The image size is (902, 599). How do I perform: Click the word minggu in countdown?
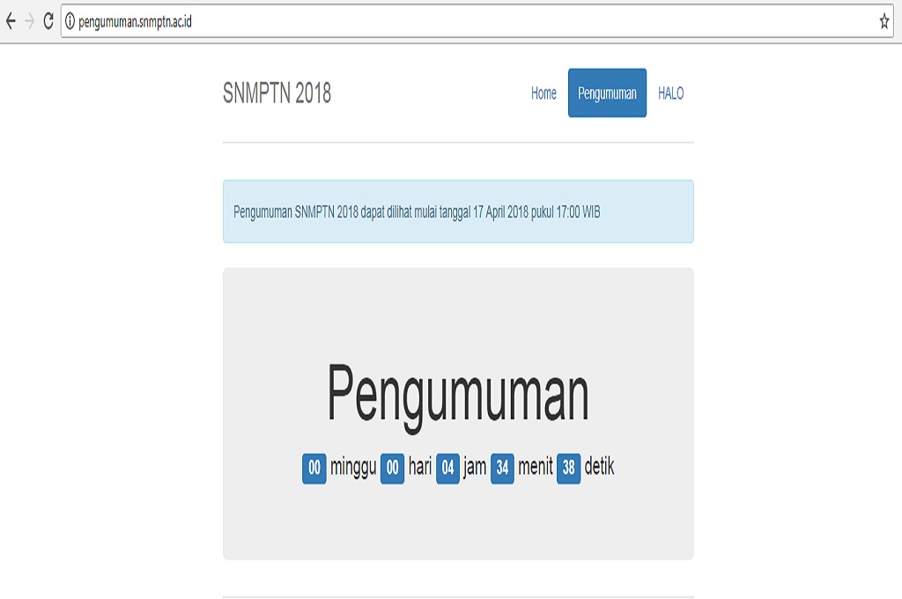[353, 467]
